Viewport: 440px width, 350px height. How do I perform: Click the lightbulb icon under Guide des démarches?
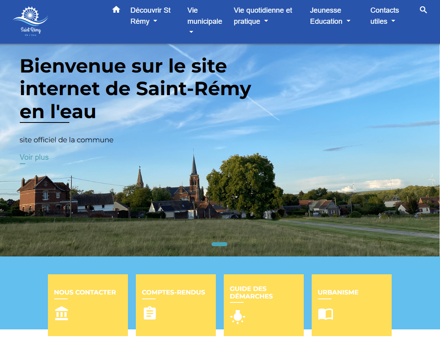point(238,317)
